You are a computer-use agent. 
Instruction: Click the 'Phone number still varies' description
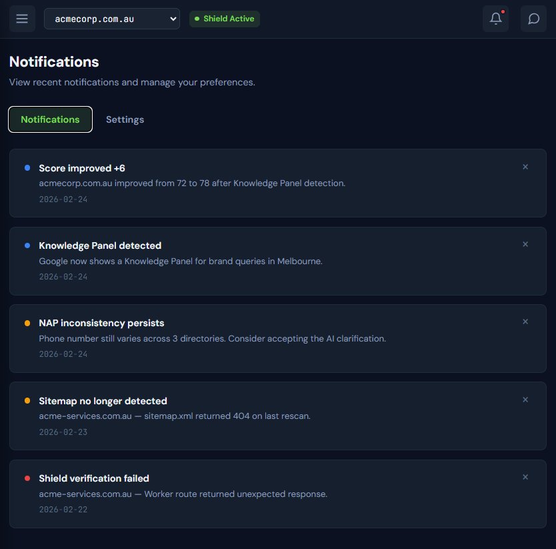pyautogui.click(x=213, y=339)
